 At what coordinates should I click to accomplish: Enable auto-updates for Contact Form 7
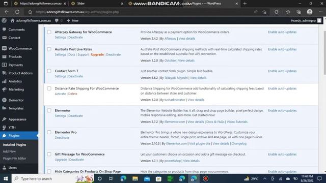click(282, 71)
